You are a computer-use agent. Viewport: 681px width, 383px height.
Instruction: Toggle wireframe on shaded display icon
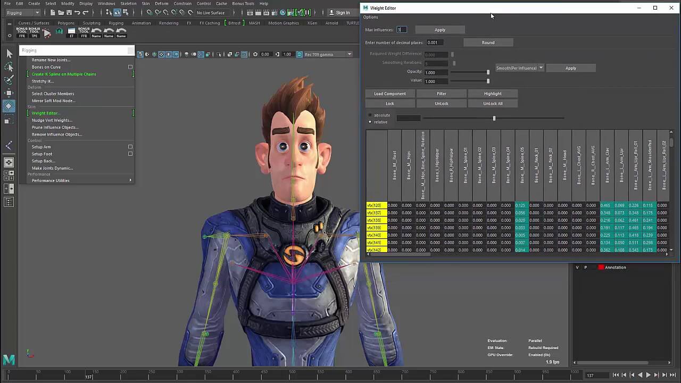click(154, 54)
